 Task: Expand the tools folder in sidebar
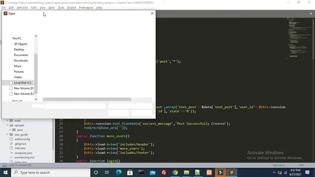point(7,120)
